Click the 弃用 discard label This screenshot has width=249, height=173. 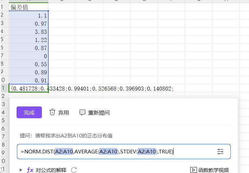(x=64, y=113)
